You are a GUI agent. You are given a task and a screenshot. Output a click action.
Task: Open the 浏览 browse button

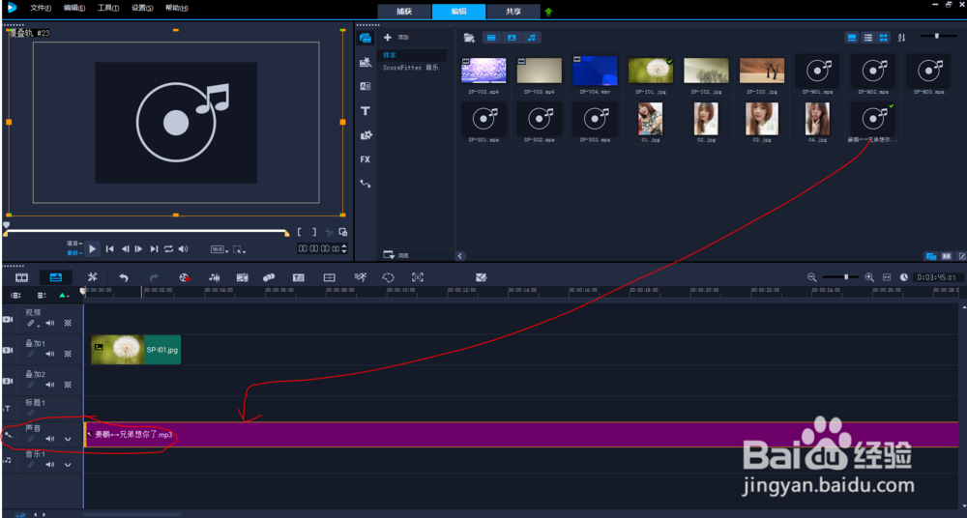coord(395,255)
